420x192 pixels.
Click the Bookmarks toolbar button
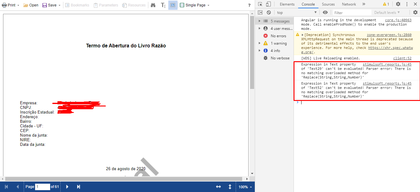pos(77,5)
